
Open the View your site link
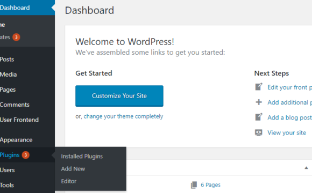click(x=287, y=132)
